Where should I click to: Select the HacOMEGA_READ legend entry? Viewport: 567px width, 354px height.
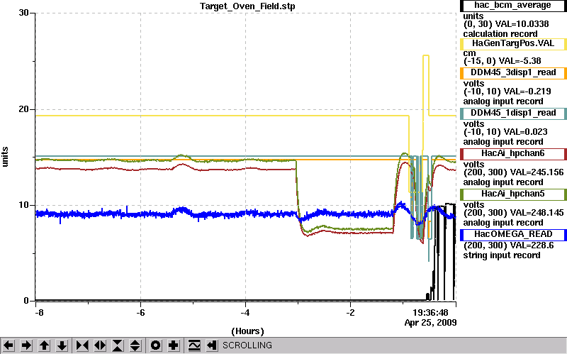512,235
